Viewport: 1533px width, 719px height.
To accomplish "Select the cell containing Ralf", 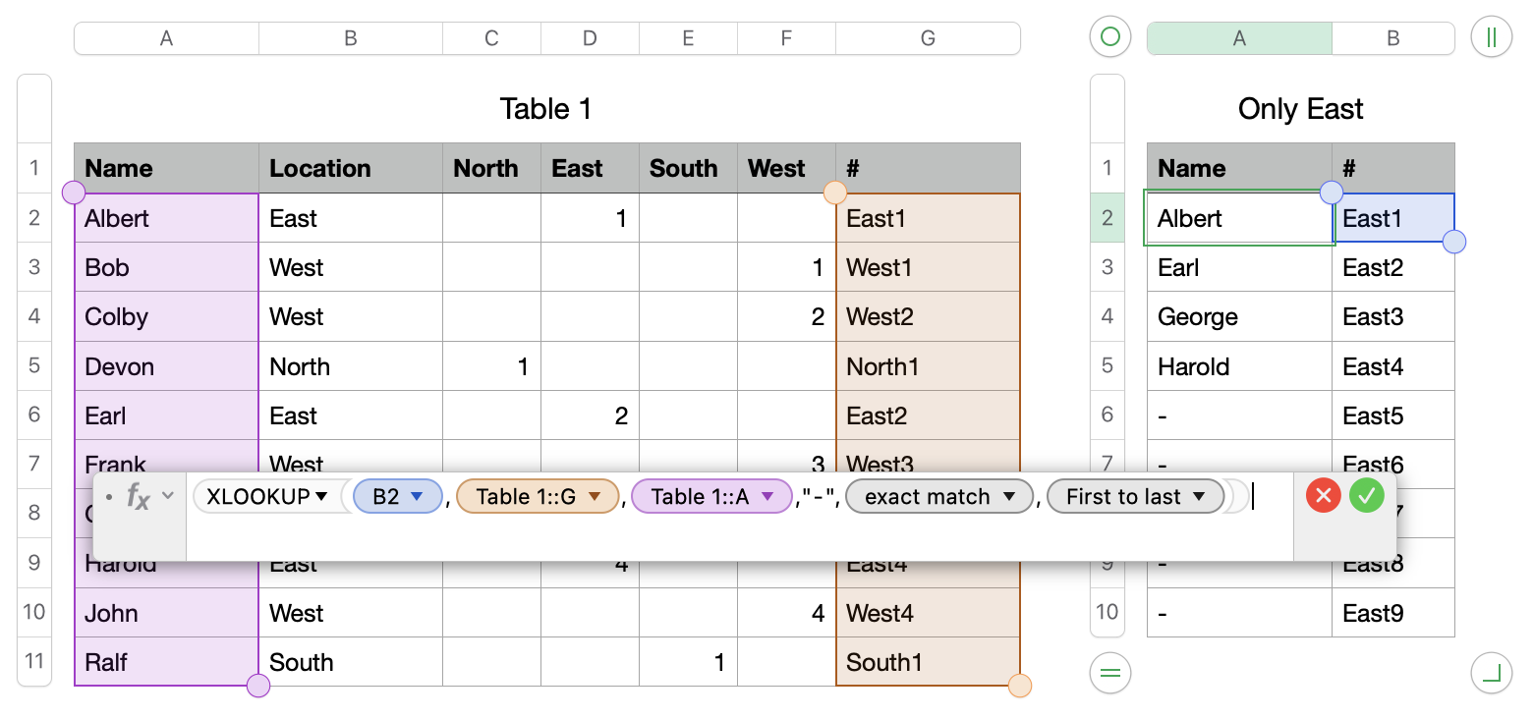I will (166, 662).
